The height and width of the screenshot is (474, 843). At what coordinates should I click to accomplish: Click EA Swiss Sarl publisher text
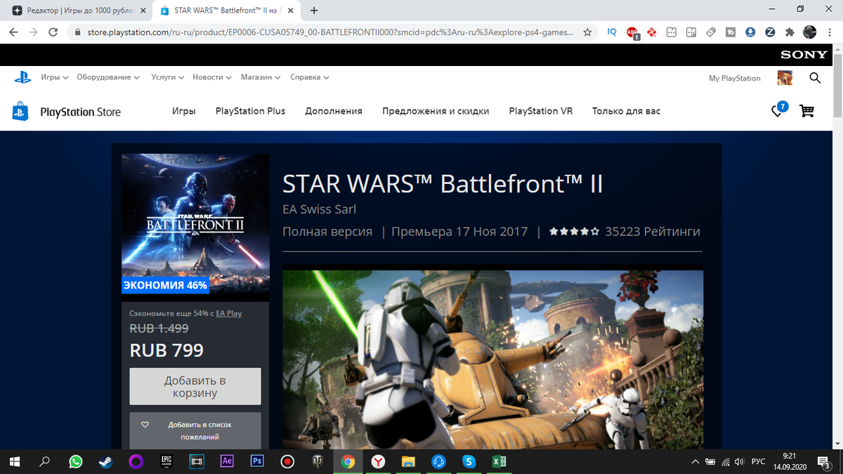pos(319,209)
